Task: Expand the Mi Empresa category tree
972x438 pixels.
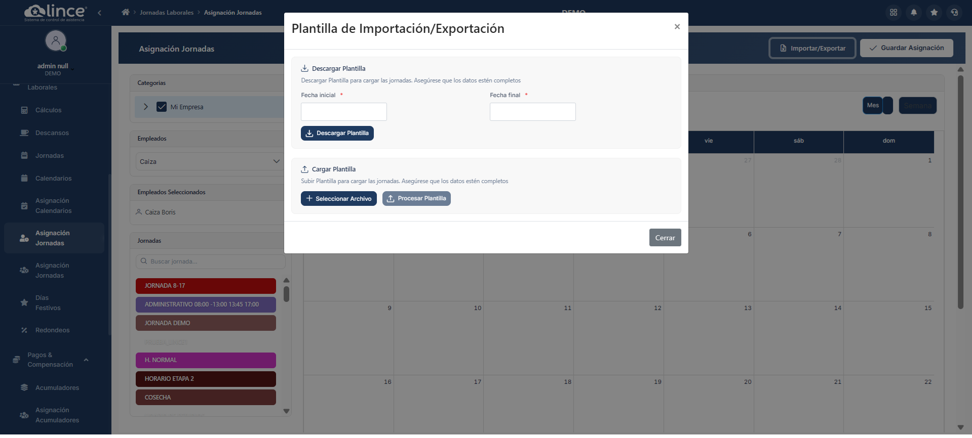Action: [x=145, y=107]
